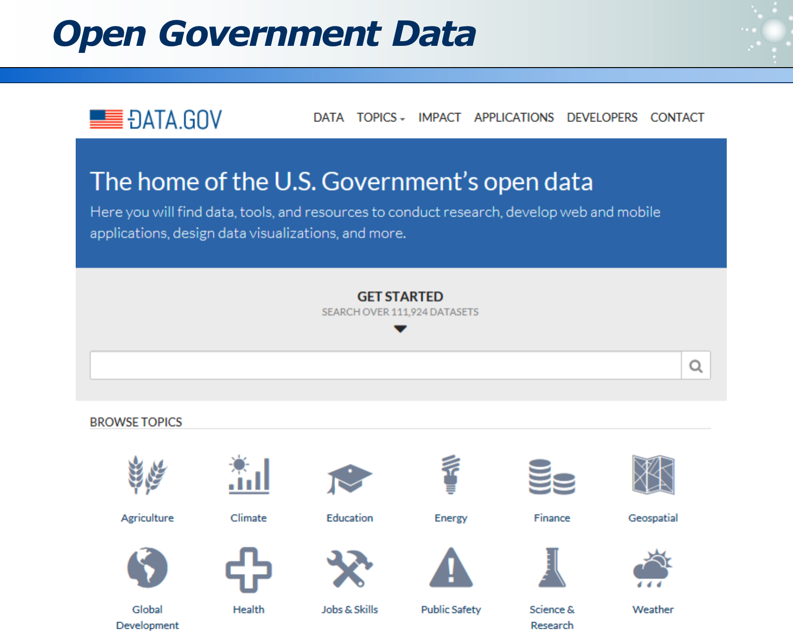Click the Geospatial topic label
This screenshot has width=793, height=640.
click(x=653, y=518)
